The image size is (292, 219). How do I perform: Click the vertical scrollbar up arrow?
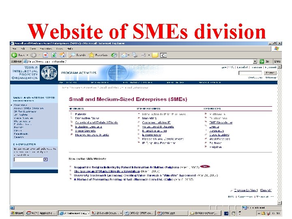pos(279,67)
